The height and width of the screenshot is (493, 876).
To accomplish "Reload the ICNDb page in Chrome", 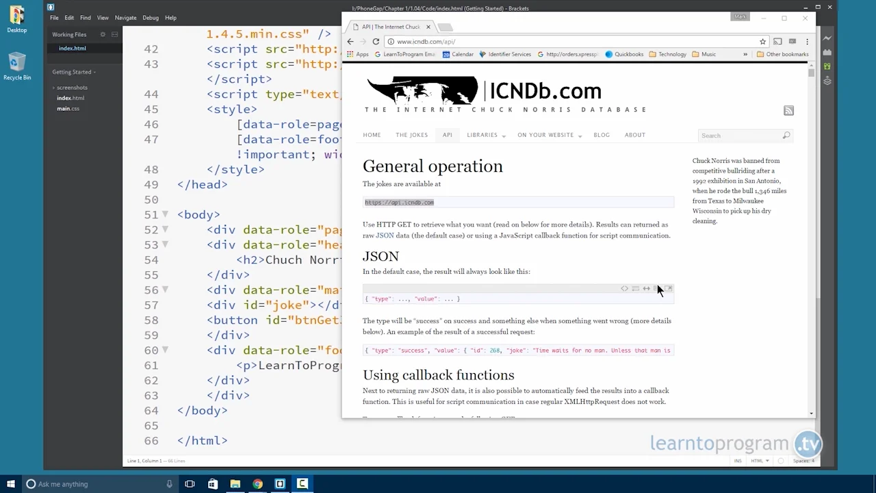I will [x=376, y=42].
